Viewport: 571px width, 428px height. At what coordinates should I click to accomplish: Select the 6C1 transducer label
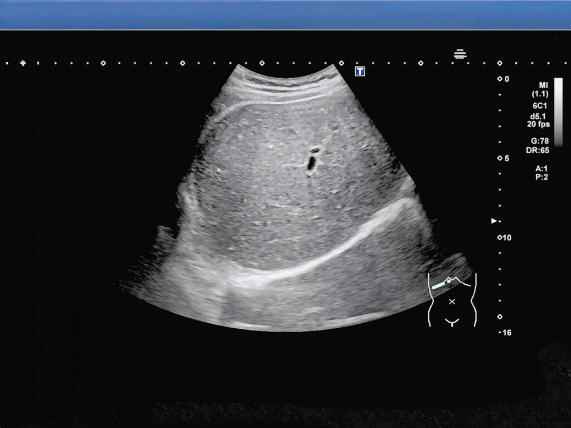coord(541,105)
